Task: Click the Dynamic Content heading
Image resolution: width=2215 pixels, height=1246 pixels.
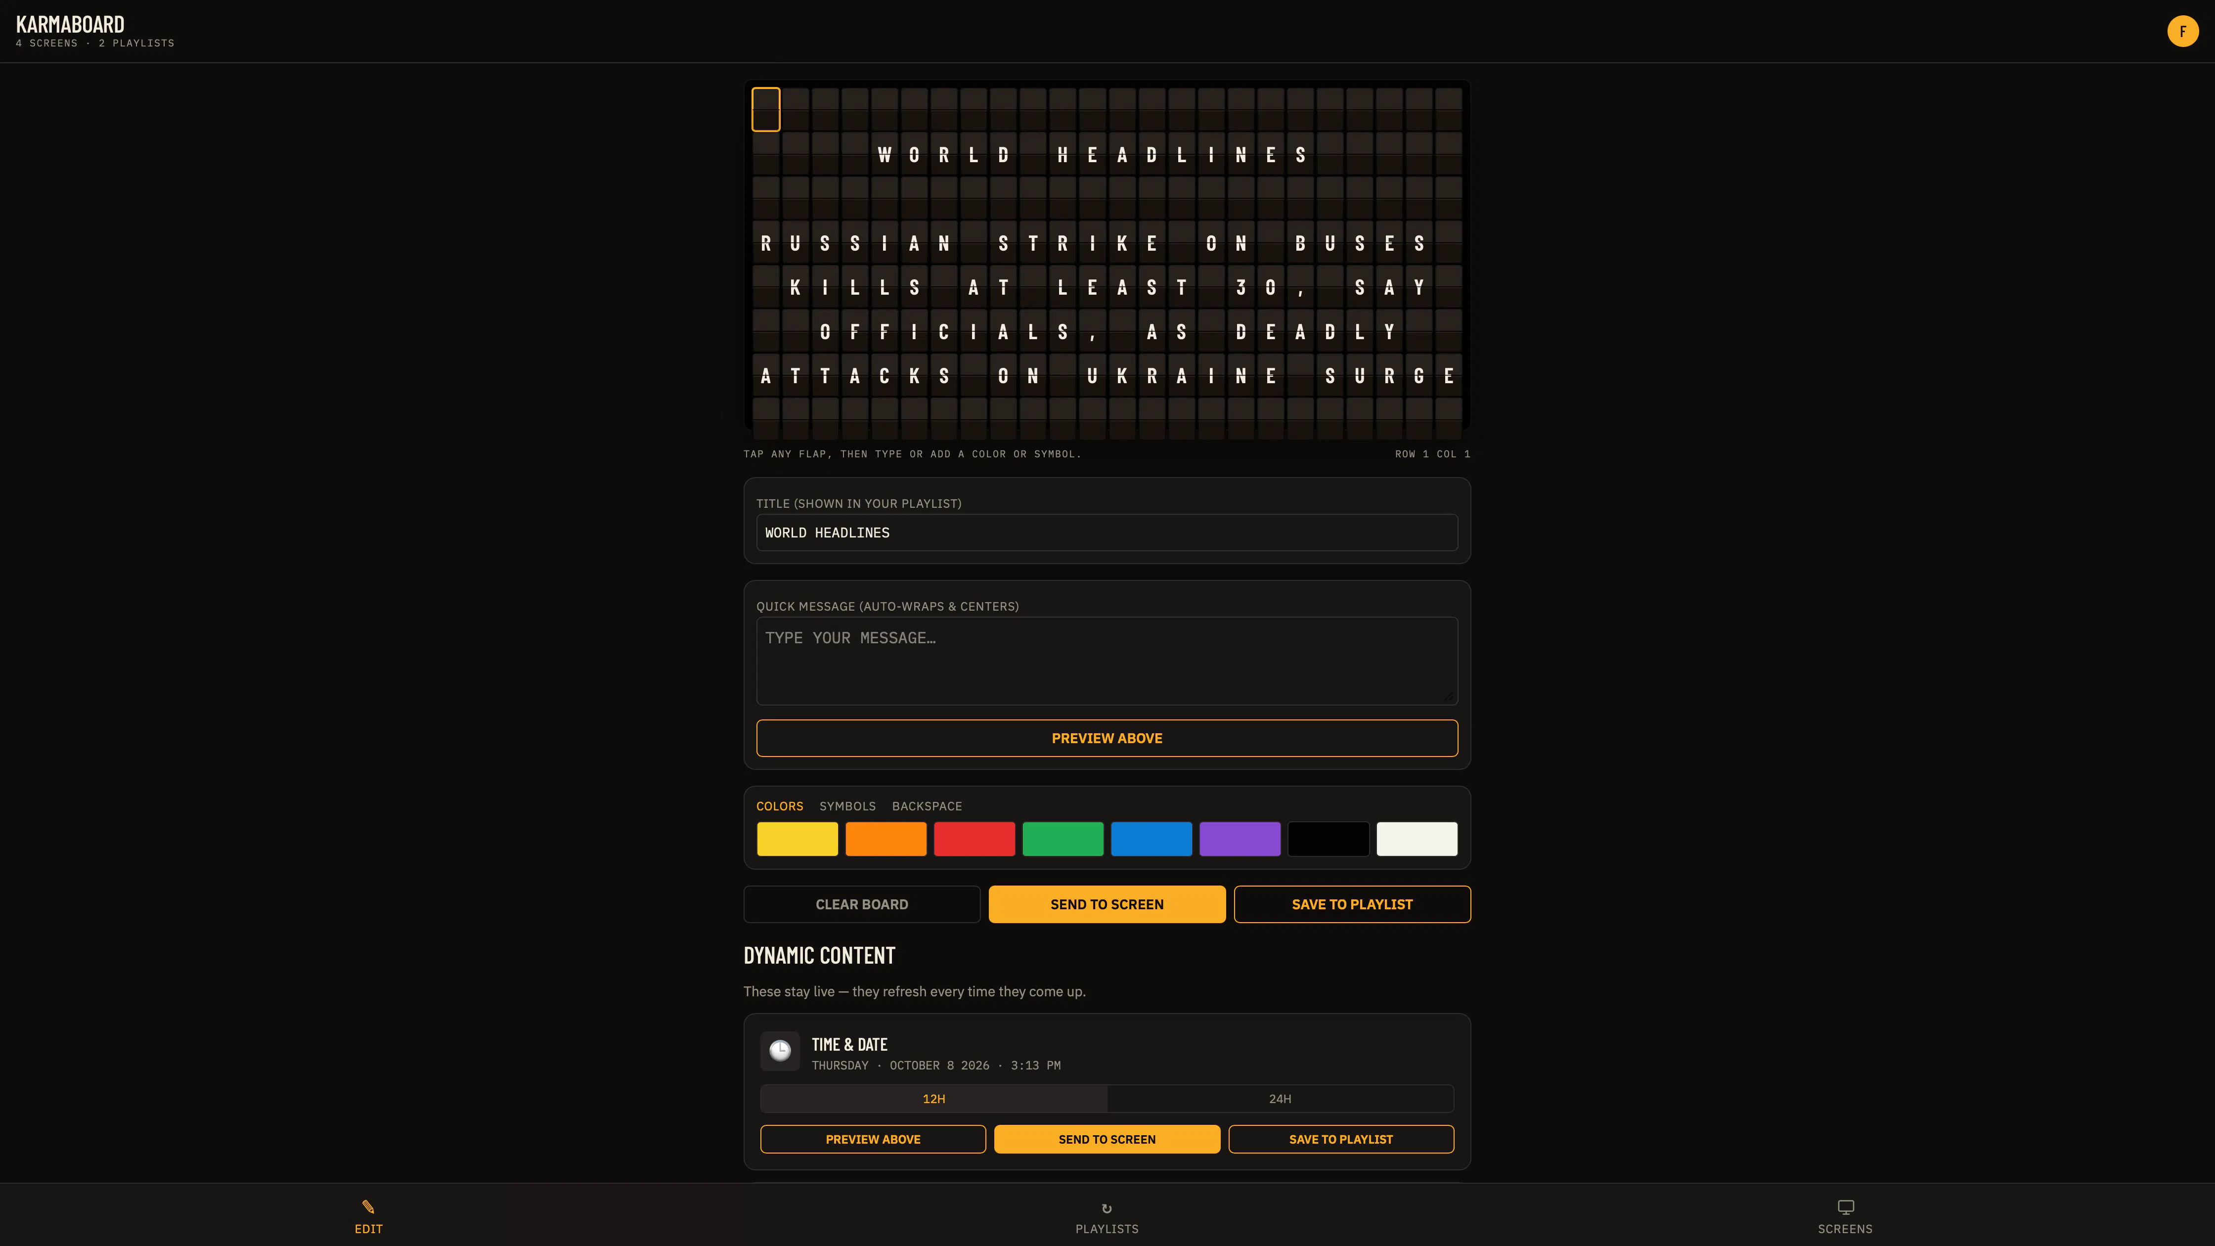Action: pyautogui.click(x=819, y=955)
